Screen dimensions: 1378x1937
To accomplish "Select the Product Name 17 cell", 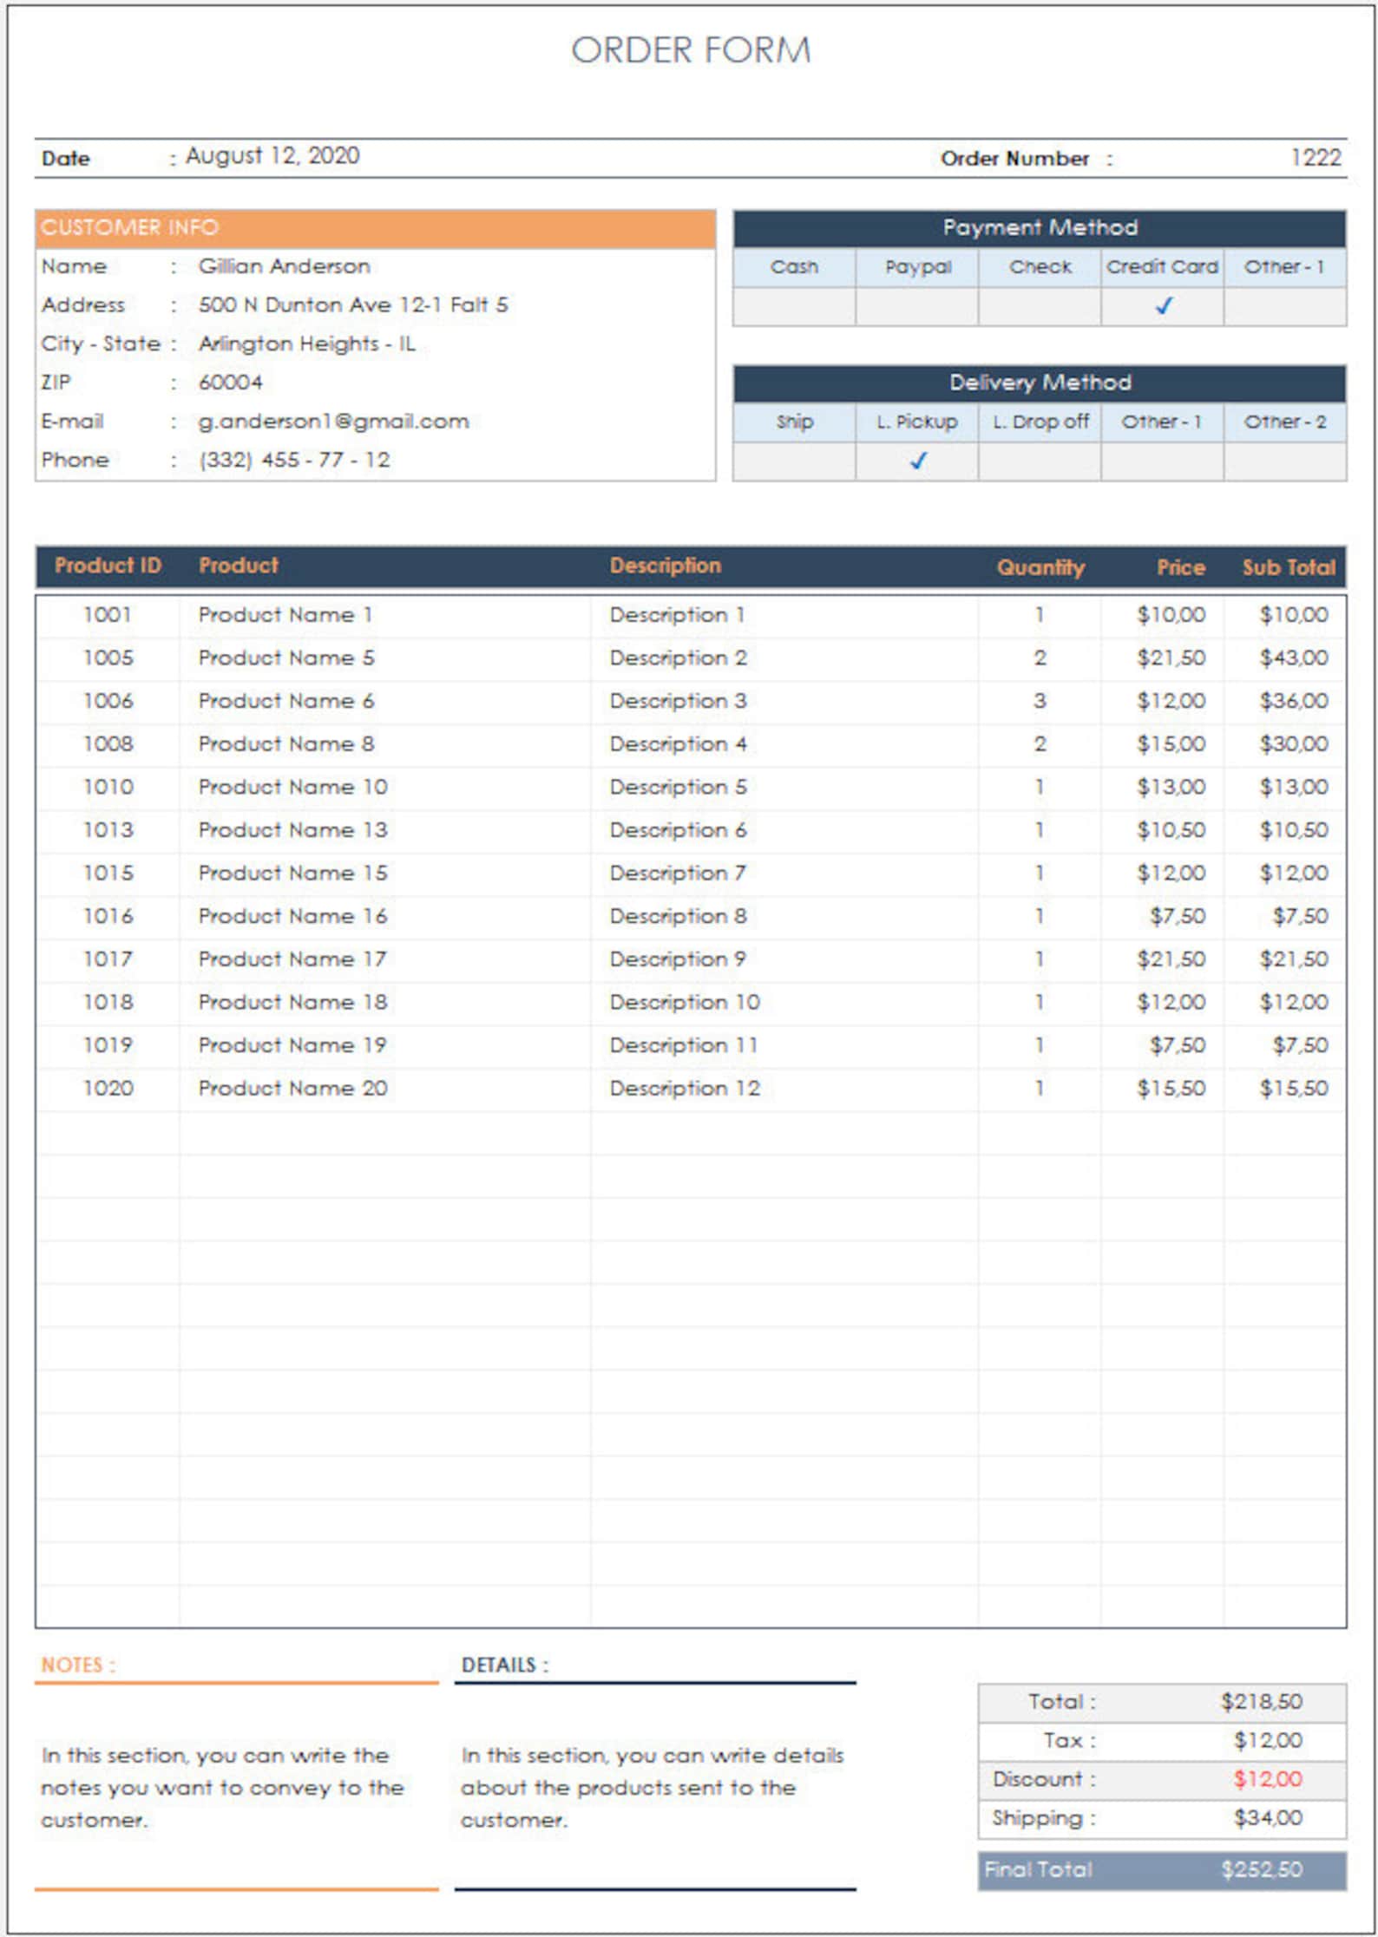I will click(x=384, y=959).
